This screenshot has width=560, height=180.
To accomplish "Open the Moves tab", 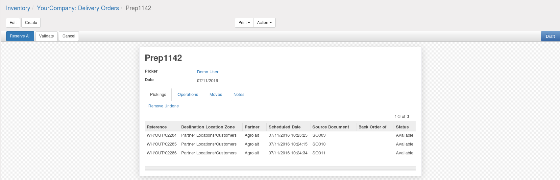I will pyautogui.click(x=216, y=95).
